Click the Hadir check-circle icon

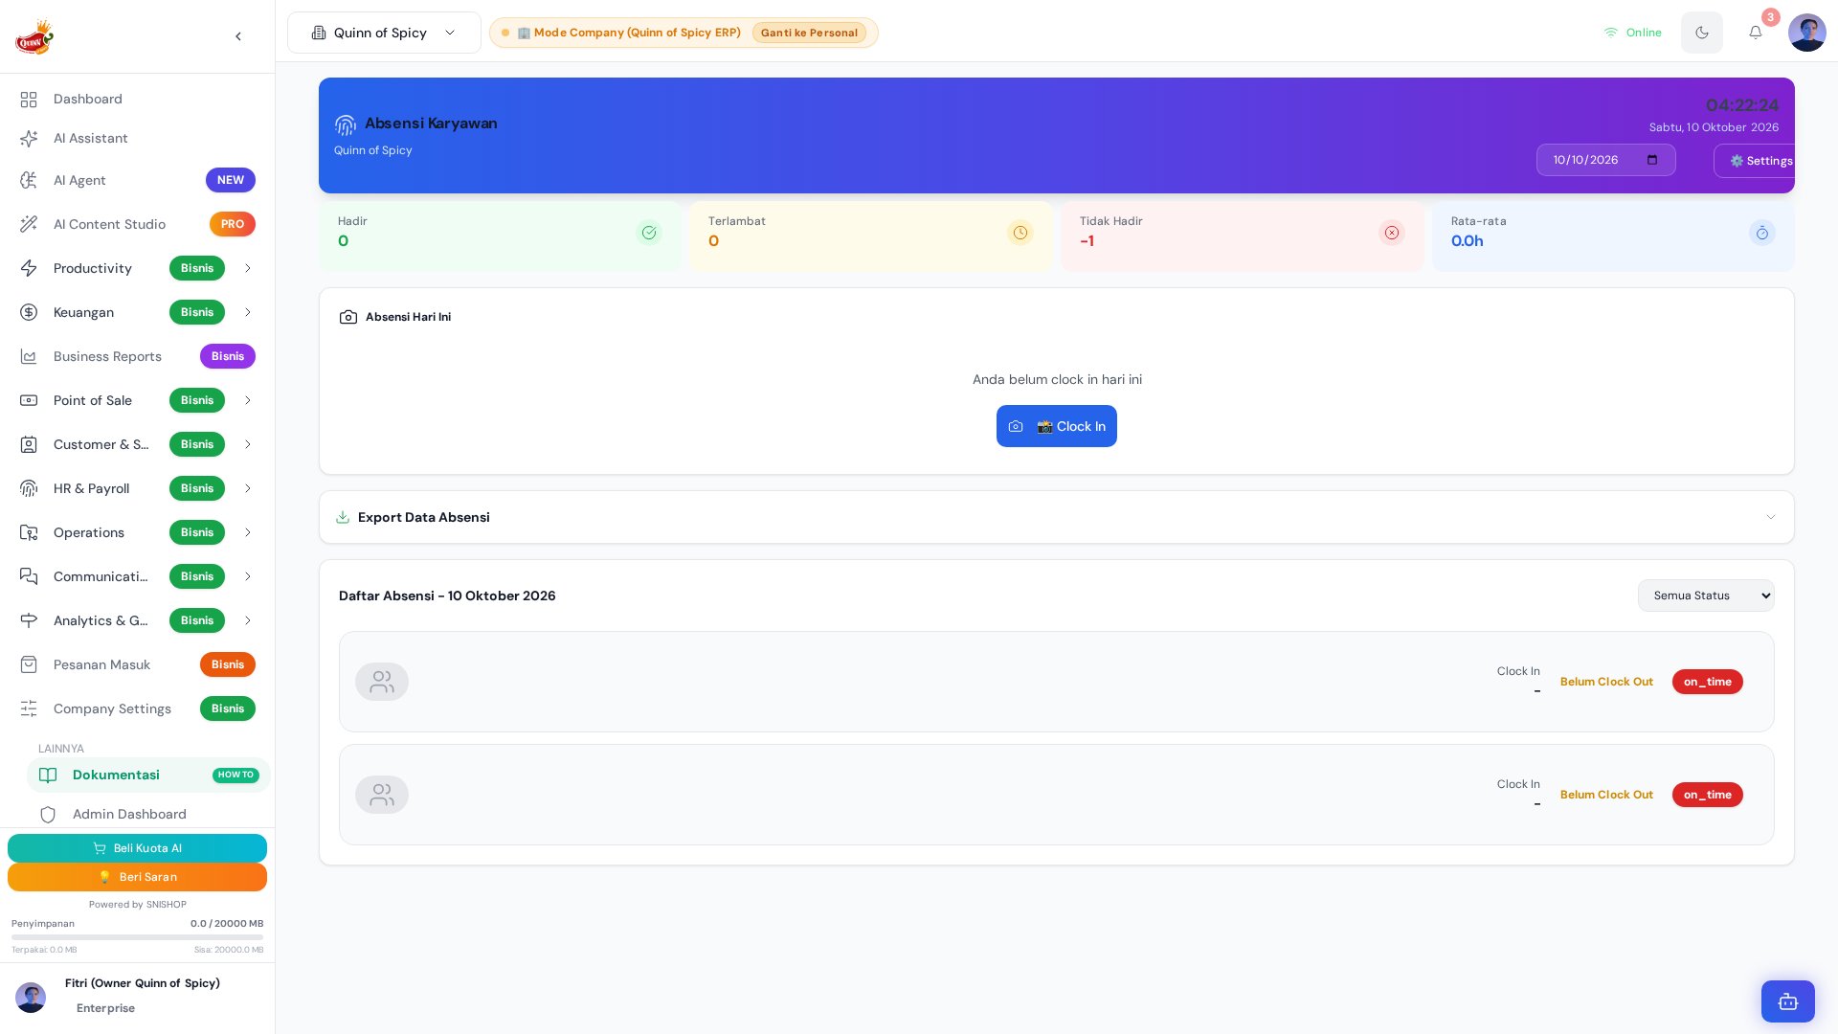pos(649,233)
